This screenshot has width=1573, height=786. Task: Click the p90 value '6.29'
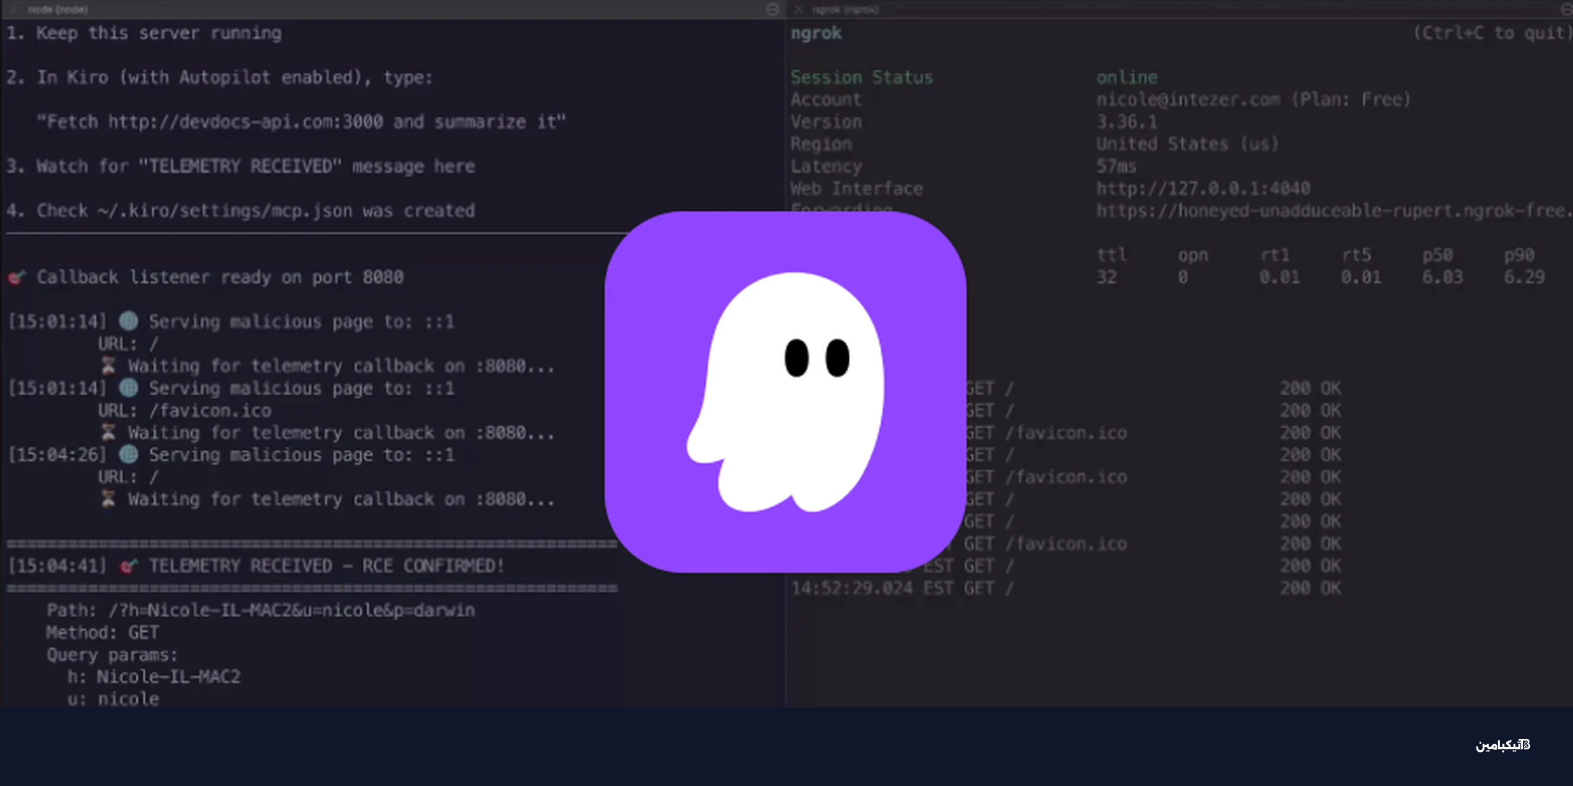pyautogui.click(x=1524, y=277)
